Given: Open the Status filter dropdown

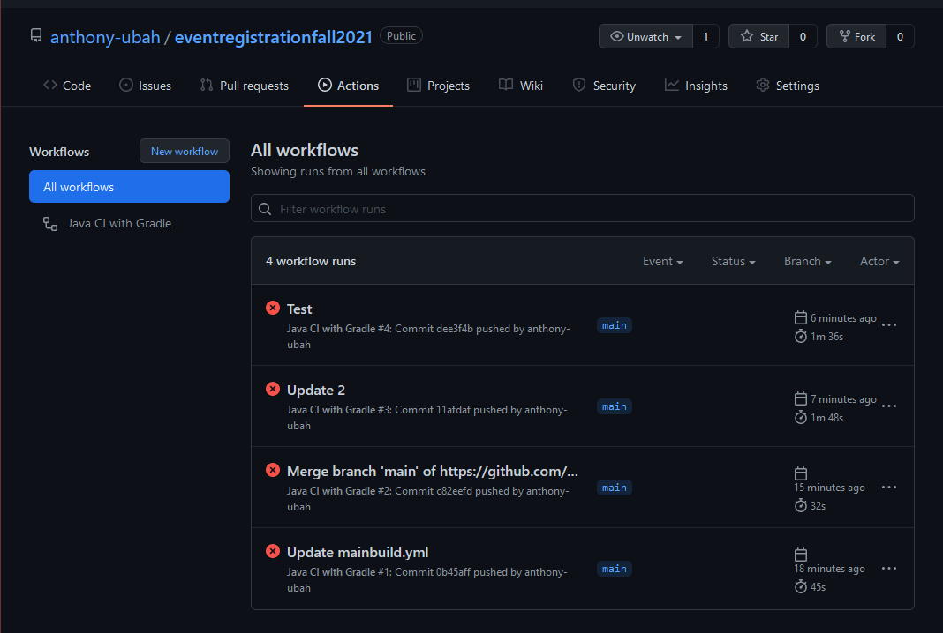Looking at the screenshot, I should click(733, 262).
